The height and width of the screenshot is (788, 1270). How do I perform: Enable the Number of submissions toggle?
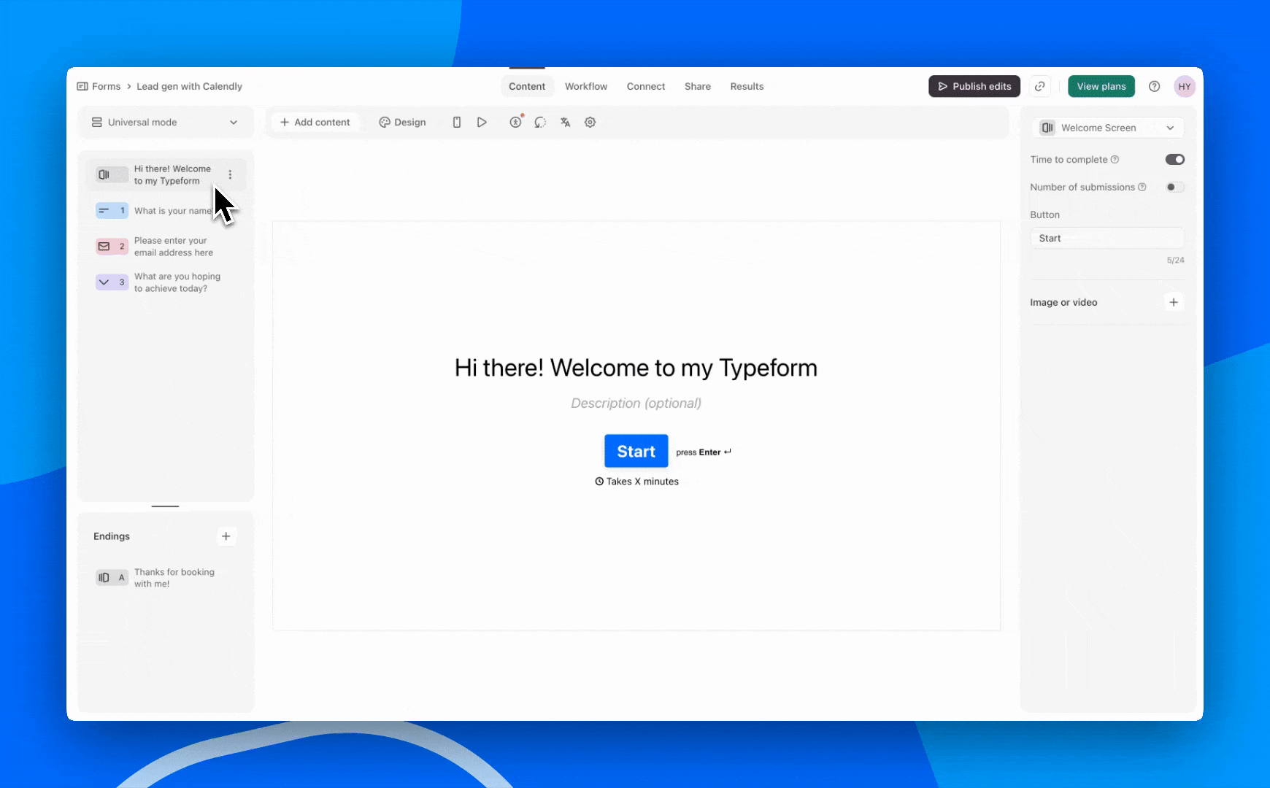click(1174, 187)
